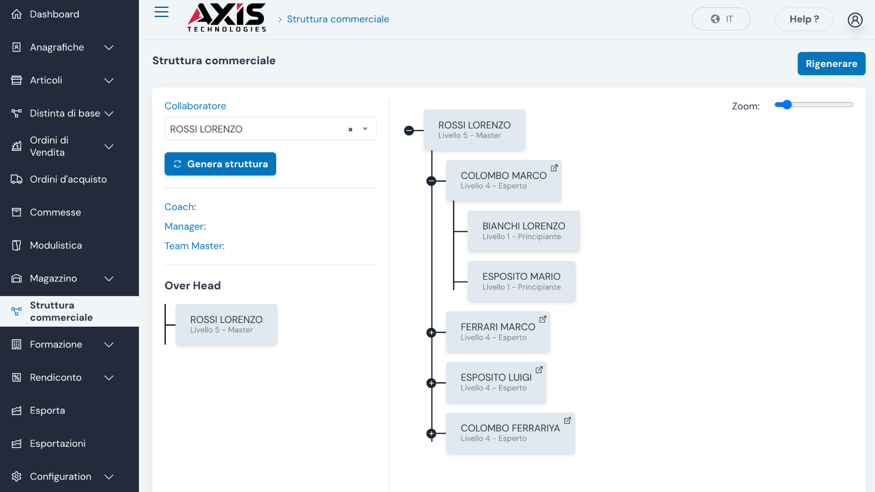
Task: Go to Dashboard in the sidebar
Action: pos(54,14)
